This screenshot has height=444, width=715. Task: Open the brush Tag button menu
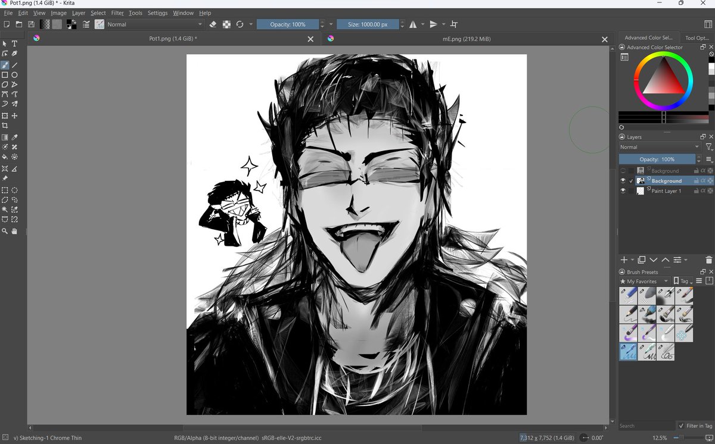[x=683, y=281]
